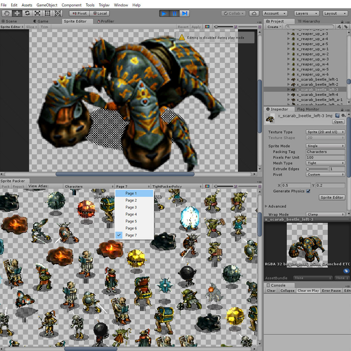This screenshot has height=351, width=351.
Task: Open the Mesh Type dropdown
Action: pyautogui.click(x=325, y=163)
